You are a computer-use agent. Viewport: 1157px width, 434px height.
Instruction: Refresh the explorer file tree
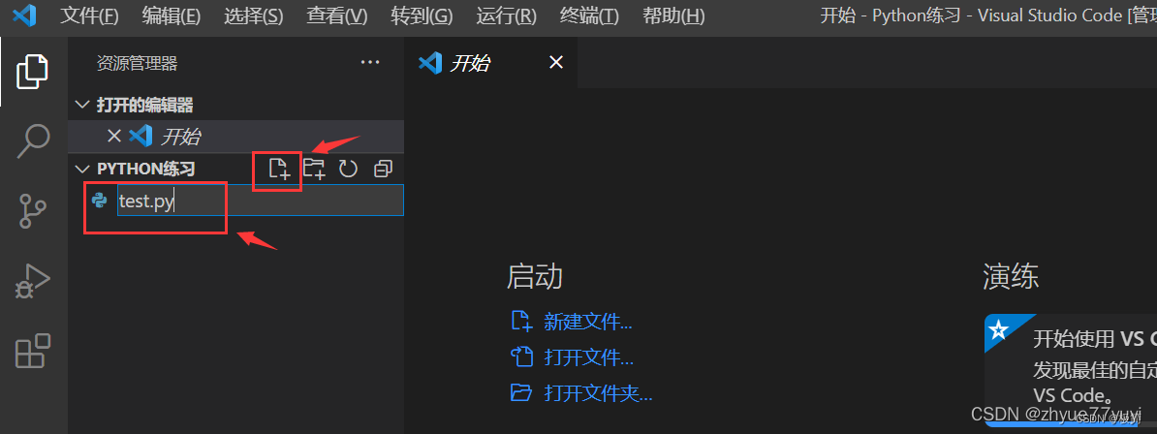[348, 169]
